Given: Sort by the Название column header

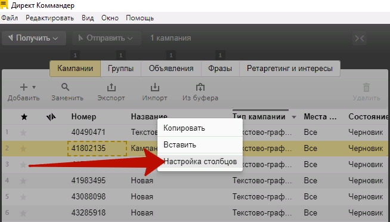Looking at the screenshot, I should (149, 116).
